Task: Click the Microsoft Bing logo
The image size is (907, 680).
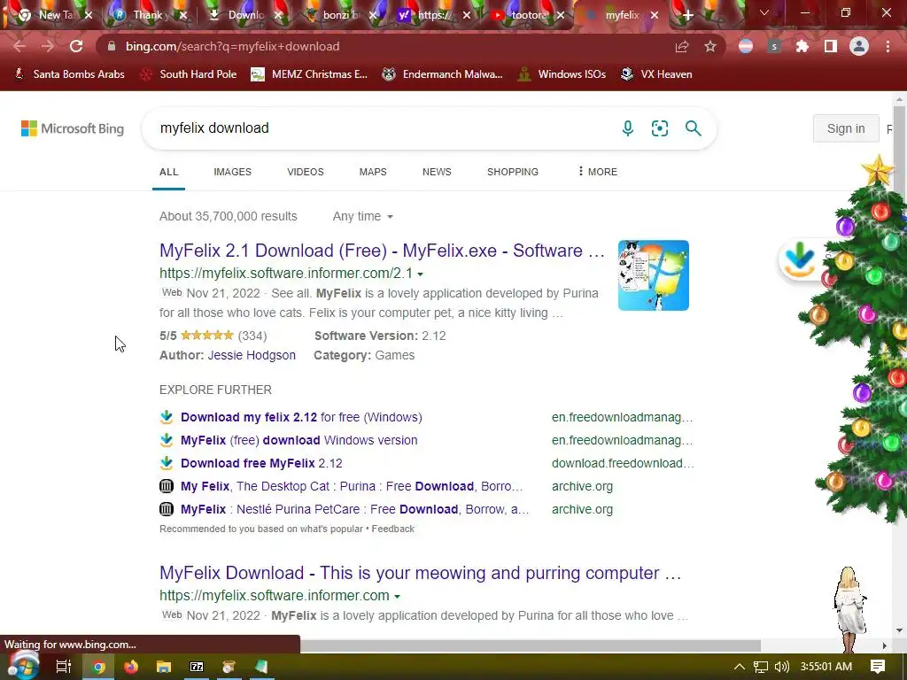Action: coord(73,128)
